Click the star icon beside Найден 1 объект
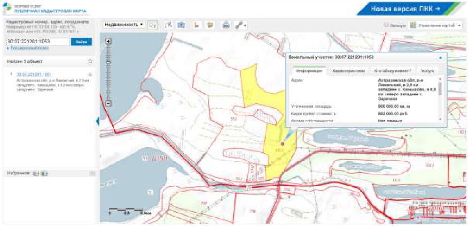Image resolution: width=468 pixels, height=226 pixels. pos(90,61)
